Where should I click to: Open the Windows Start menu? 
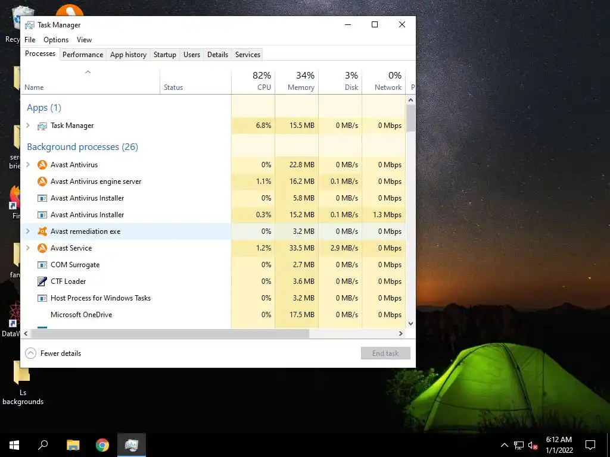(x=14, y=445)
